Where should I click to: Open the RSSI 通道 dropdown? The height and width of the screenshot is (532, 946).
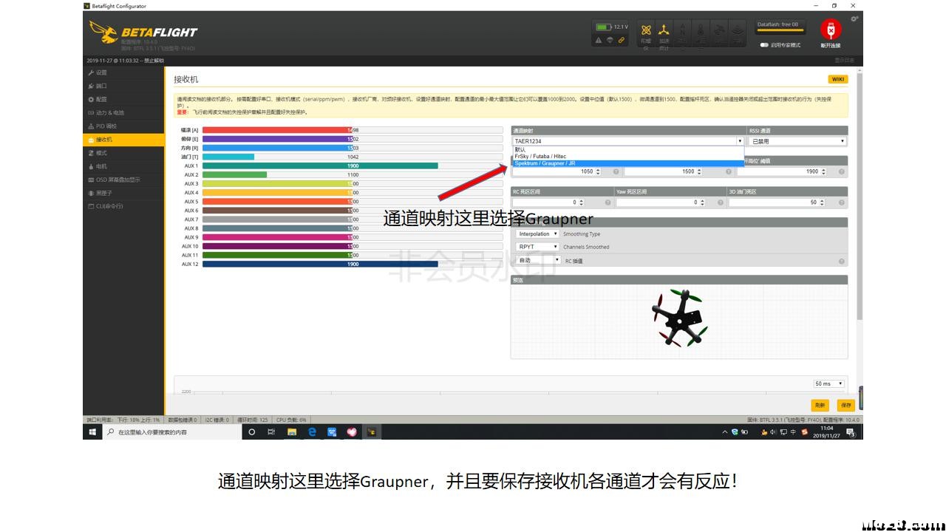[797, 141]
